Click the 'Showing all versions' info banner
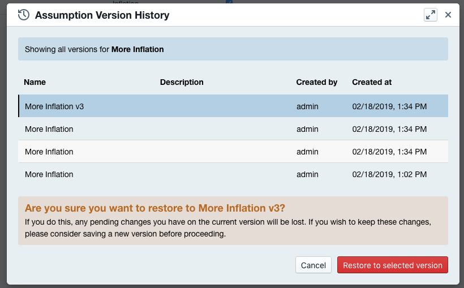The image size is (464, 288). pos(233,49)
